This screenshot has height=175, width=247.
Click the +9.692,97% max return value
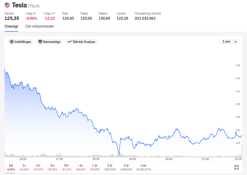(x=144, y=169)
